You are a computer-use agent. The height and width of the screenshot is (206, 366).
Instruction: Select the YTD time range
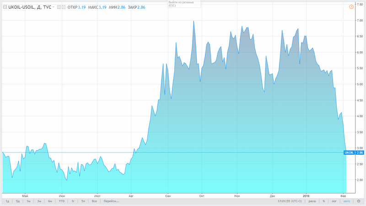click(x=61, y=201)
